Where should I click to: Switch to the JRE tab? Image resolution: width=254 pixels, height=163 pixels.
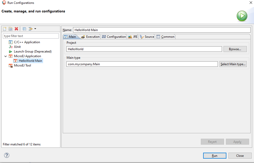pyautogui.click(x=134, y=36)
